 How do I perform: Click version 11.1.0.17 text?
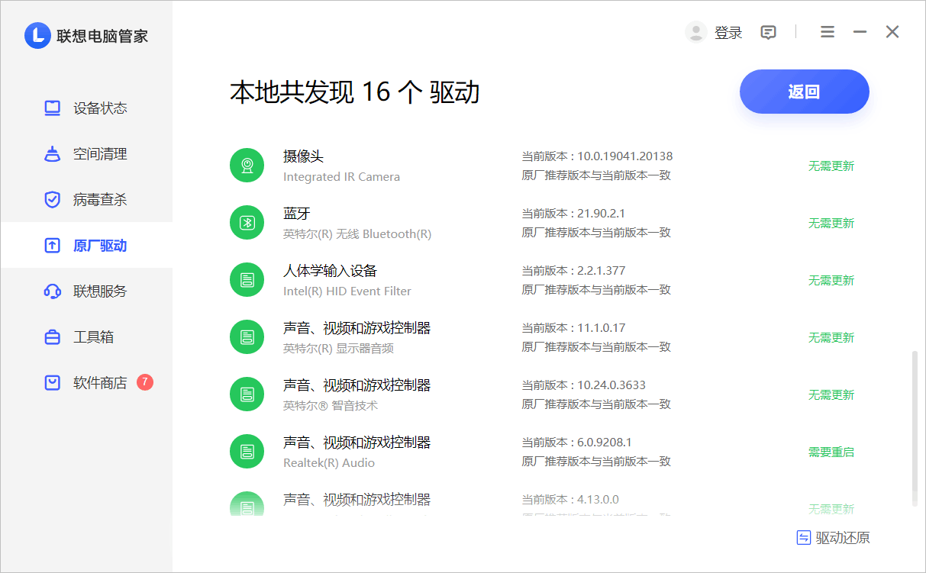point(601,328)
